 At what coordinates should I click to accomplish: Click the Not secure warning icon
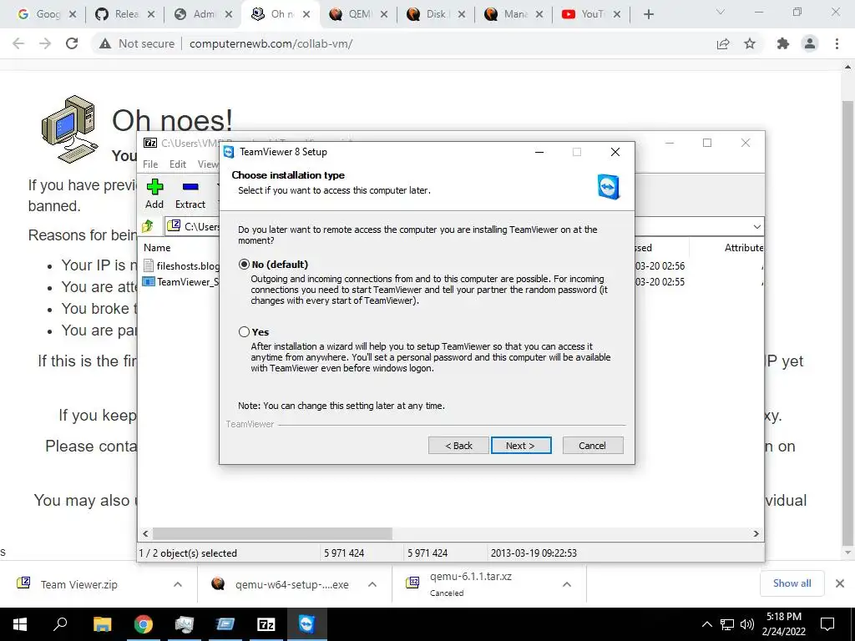point(105,43)
